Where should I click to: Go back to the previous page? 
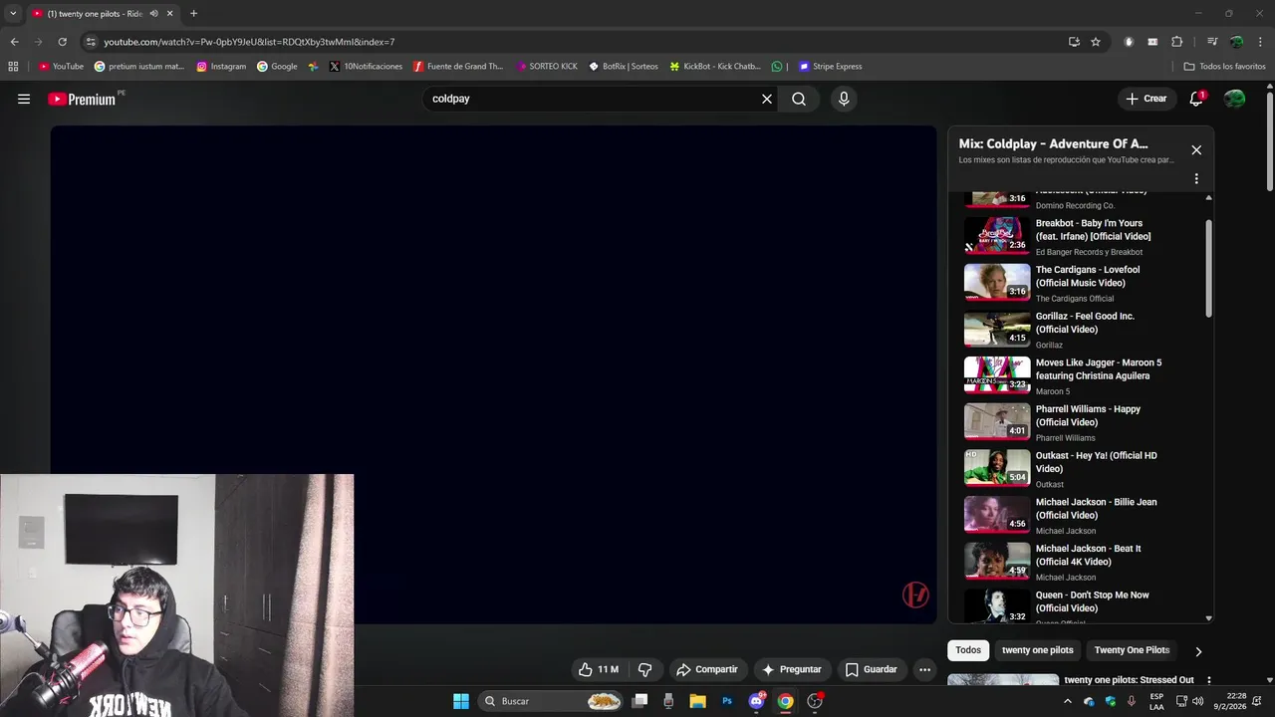tap(15, 42)
